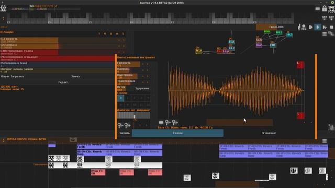
Task: Open the timeline hamburger menu
Action: coord(325,141)
